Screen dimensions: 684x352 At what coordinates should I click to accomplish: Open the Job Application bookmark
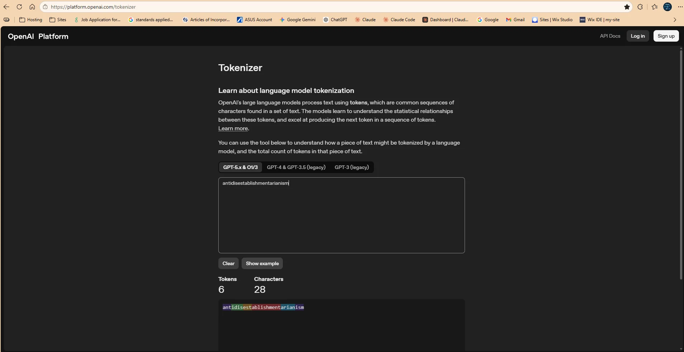click(97, 20)
